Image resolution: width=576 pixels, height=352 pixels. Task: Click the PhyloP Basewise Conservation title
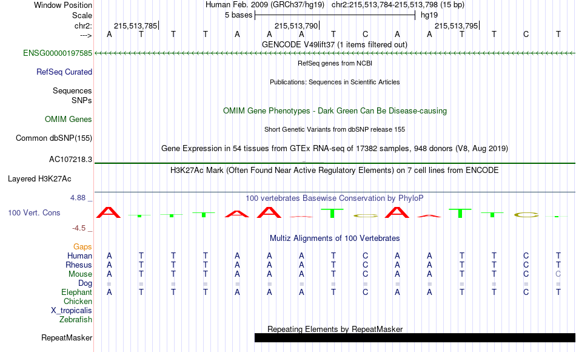tap(335, 198)
